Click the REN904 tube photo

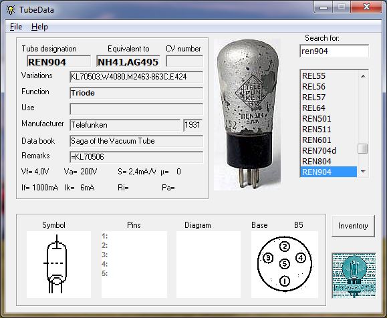[x=247, y=114]
